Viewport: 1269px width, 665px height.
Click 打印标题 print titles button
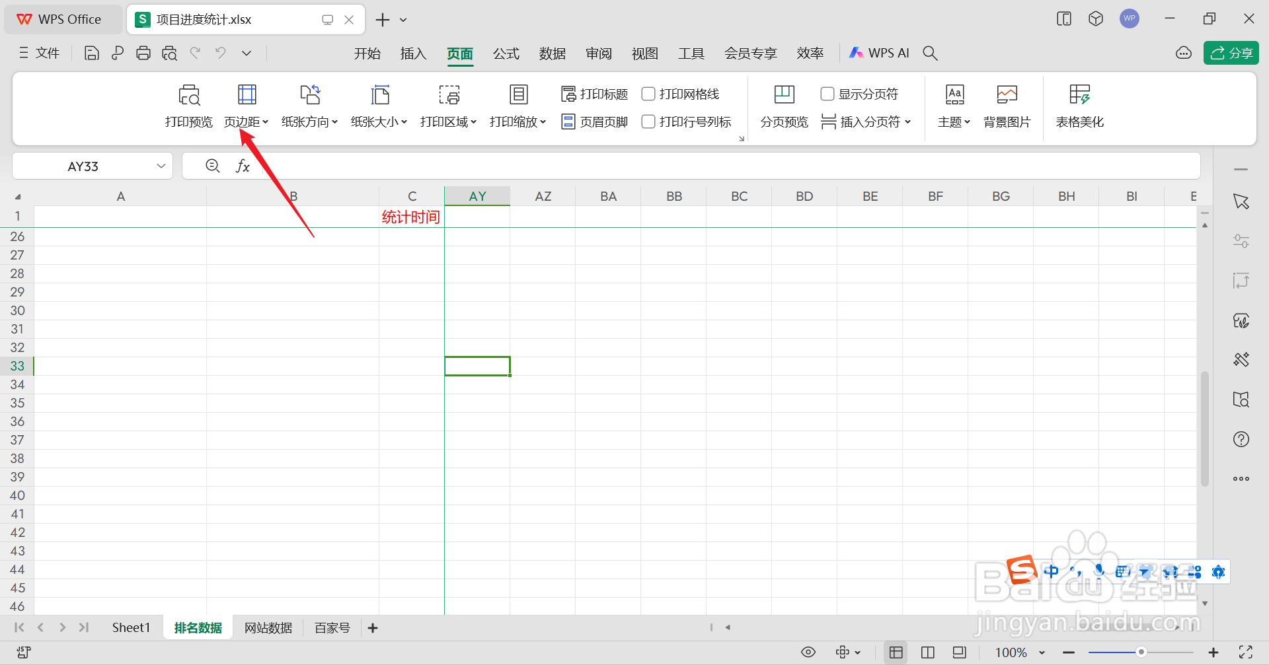pyautogui.click(x=594, y=94)
